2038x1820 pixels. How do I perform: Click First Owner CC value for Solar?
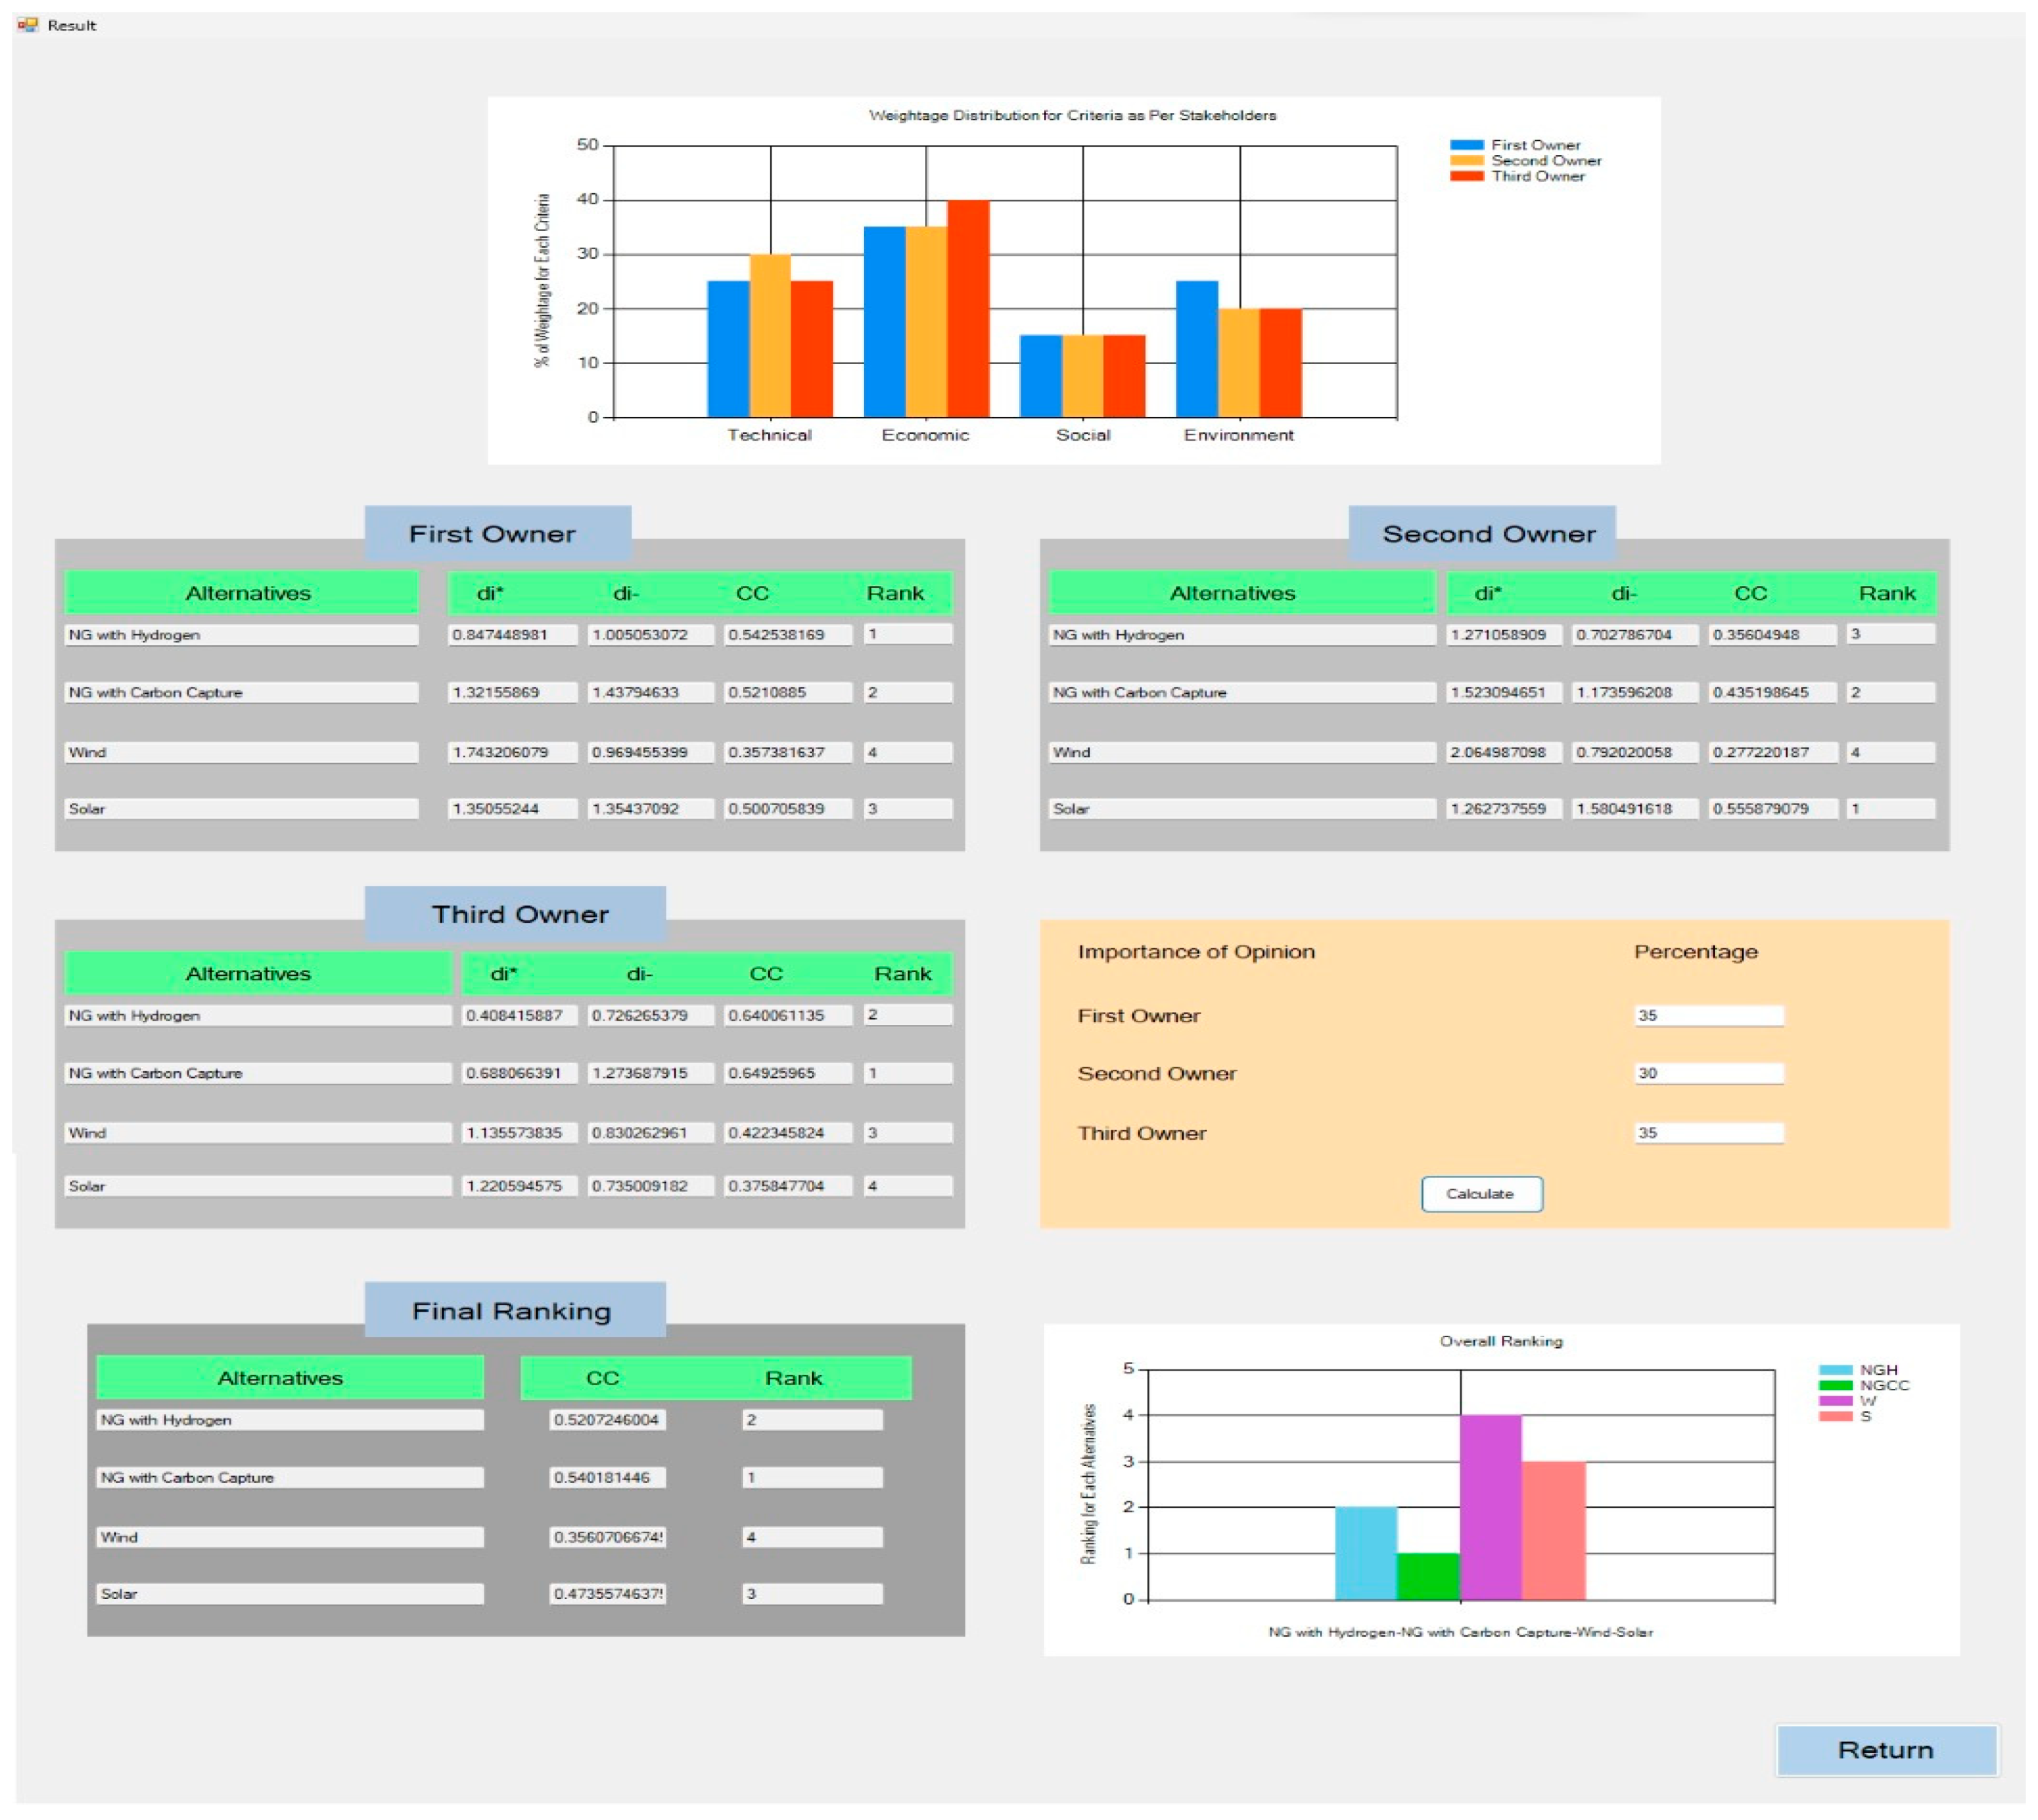click(787, 808)
